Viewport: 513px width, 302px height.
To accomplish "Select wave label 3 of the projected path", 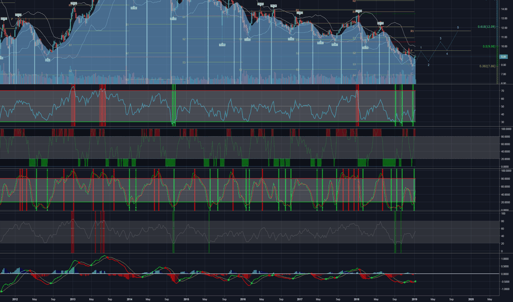I will (x=440, y=38).
